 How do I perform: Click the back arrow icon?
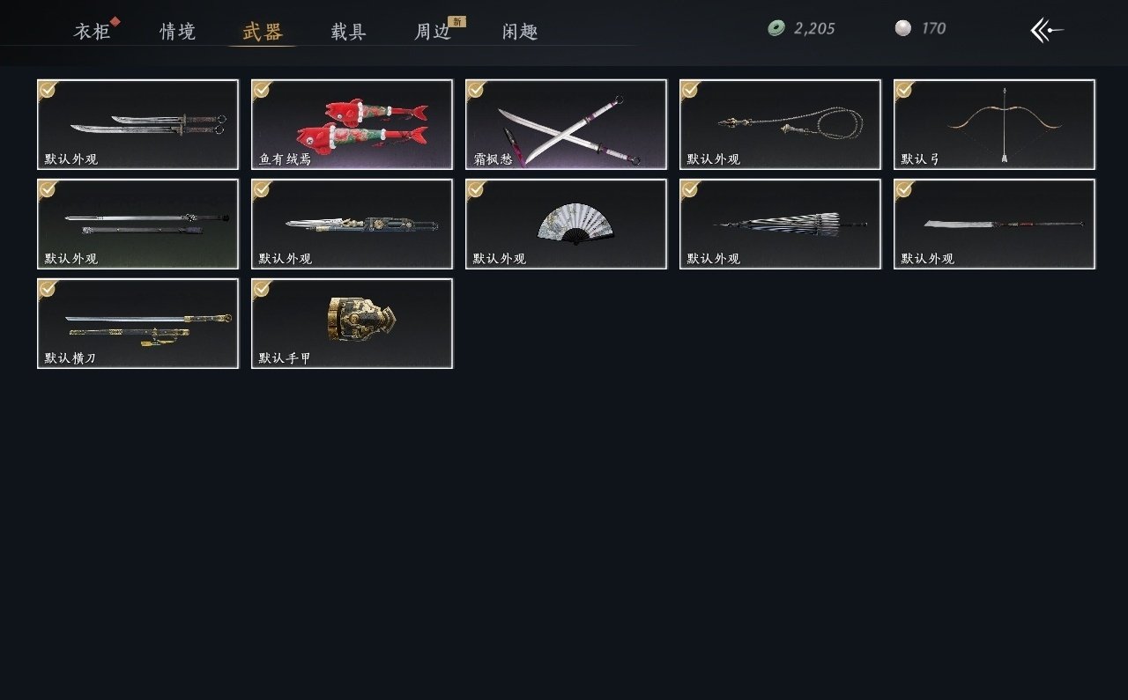(x=1047, y=30)
